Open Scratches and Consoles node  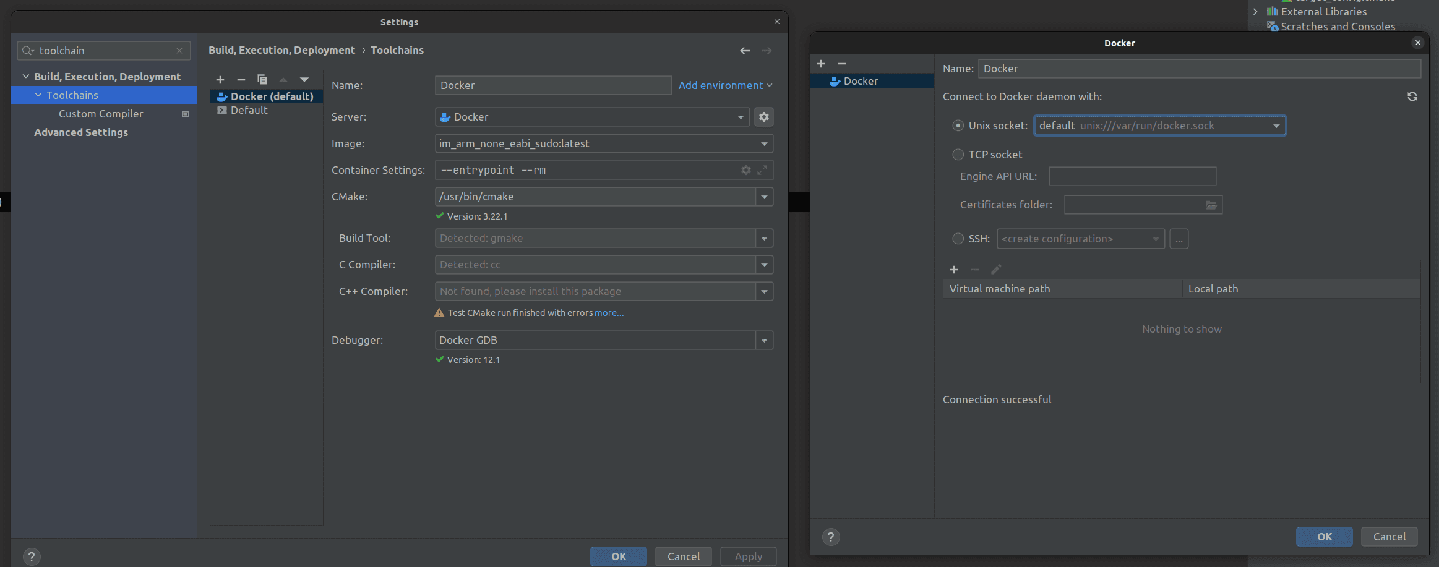click(1338, 27)
